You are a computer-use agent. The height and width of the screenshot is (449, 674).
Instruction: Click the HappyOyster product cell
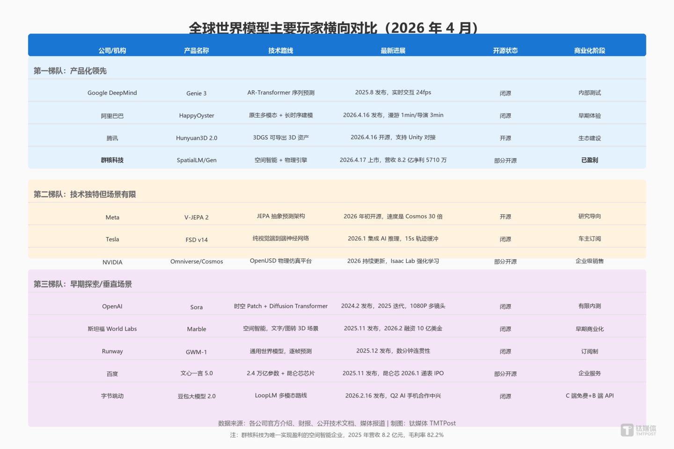point(197,116)
